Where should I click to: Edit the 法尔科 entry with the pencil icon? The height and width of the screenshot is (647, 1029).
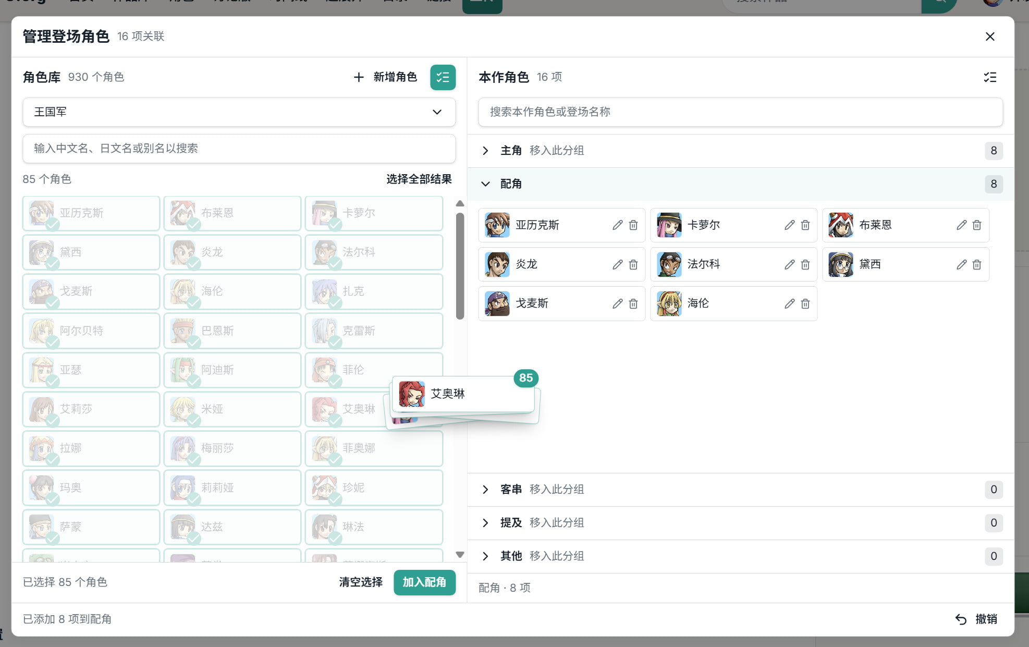789,264
